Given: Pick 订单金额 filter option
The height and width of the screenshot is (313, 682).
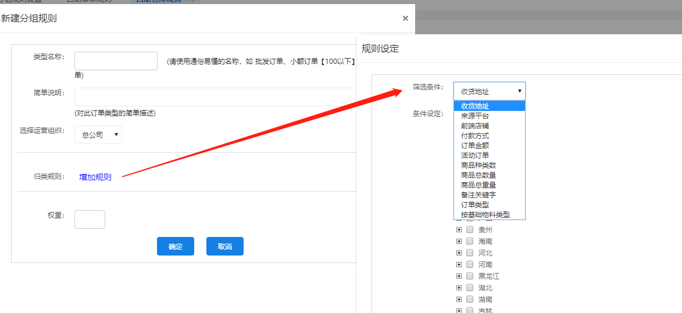Looking at the screenshot, I should click(490, 145).
